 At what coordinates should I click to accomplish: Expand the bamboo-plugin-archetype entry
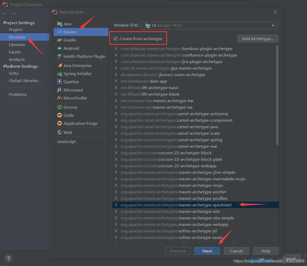[x=116, y=48]
